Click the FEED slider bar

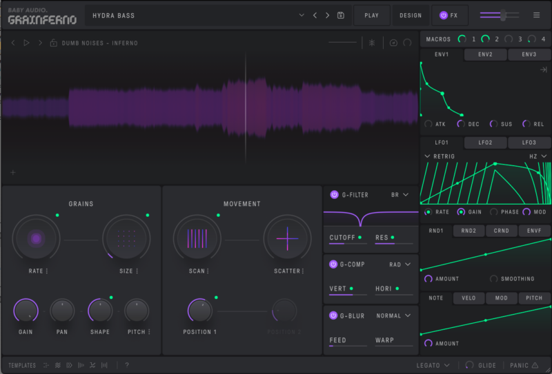tap(348, 346)
